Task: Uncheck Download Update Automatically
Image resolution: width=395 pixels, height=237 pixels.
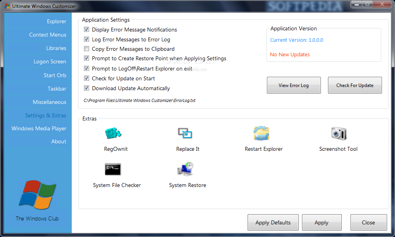Action: [86, 88]
